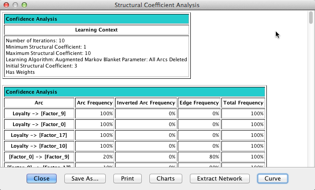The width and height of the screenshot is (315, 190).
Task: Click the 80% Edge Frequency cell
Action: coord(199,157)
